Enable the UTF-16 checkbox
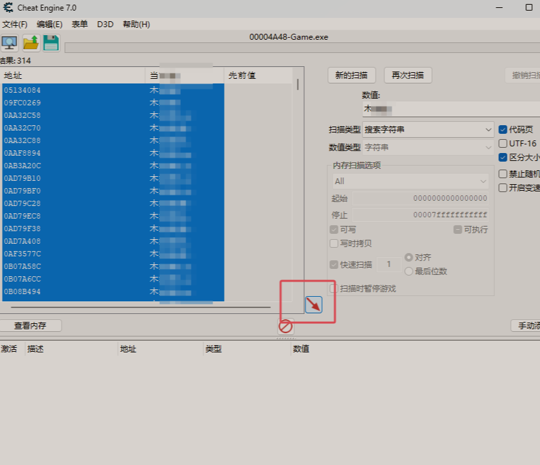 tap(503, 144)
